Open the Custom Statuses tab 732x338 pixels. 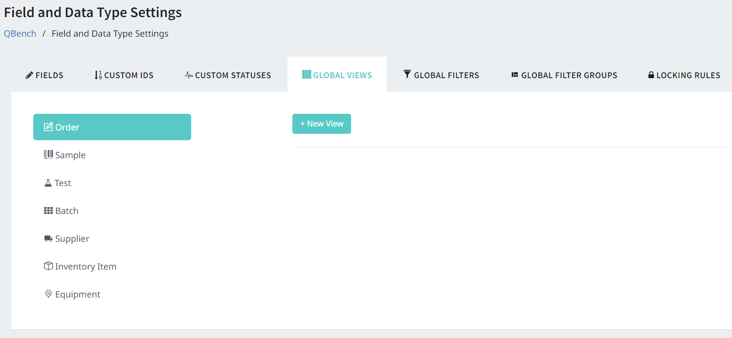tap(228, 75)
